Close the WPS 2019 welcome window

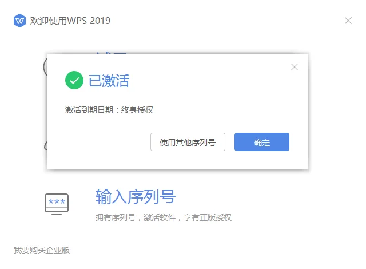[348, 21]
